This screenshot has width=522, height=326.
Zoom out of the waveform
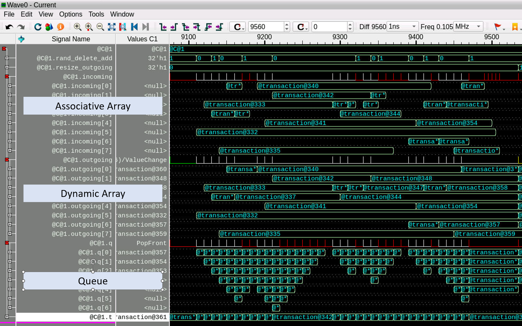coord(100,27)
